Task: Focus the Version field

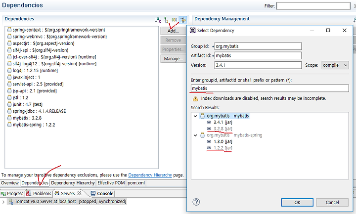Action: [258, 65]
